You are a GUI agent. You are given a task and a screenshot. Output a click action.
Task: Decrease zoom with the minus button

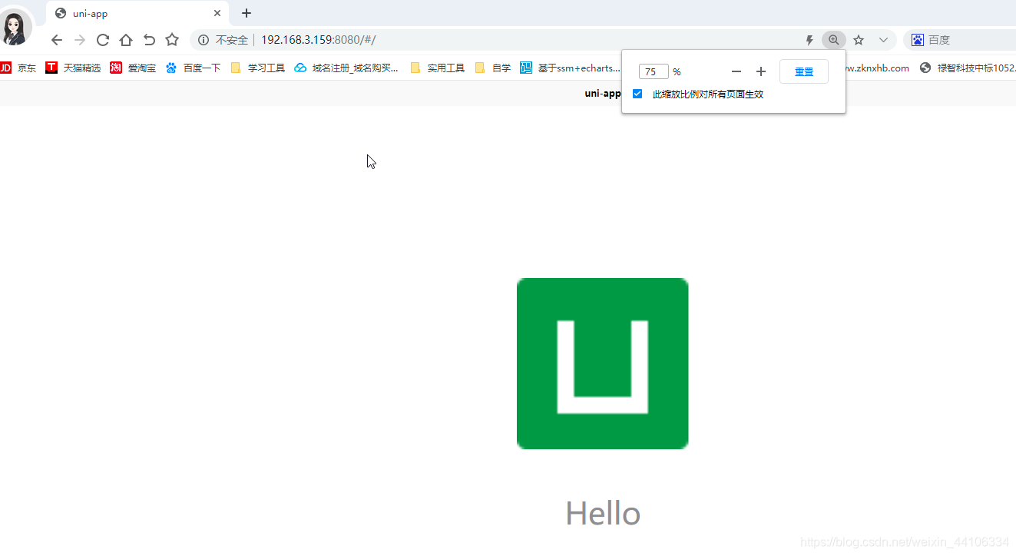click(x=736, y=71)
